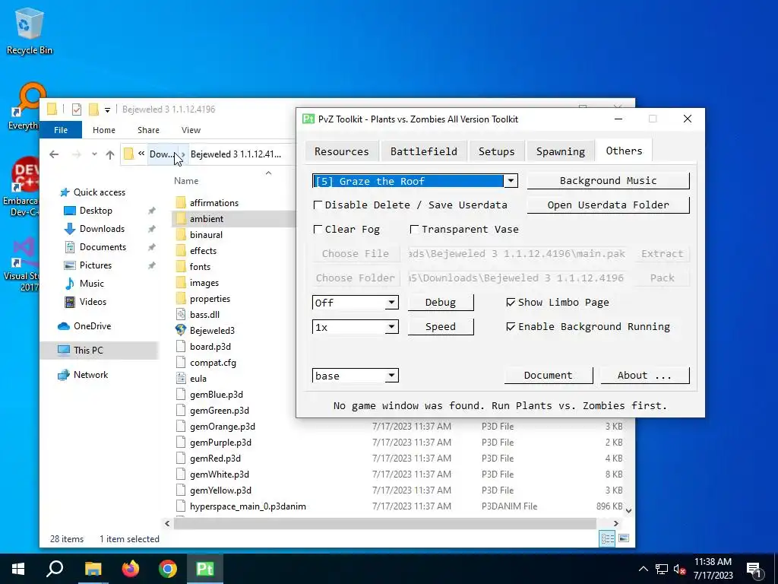Launch Embarcadero Dev-C++ desktop shortcut
Screen dimensions: 778x584
pos(21,186)
